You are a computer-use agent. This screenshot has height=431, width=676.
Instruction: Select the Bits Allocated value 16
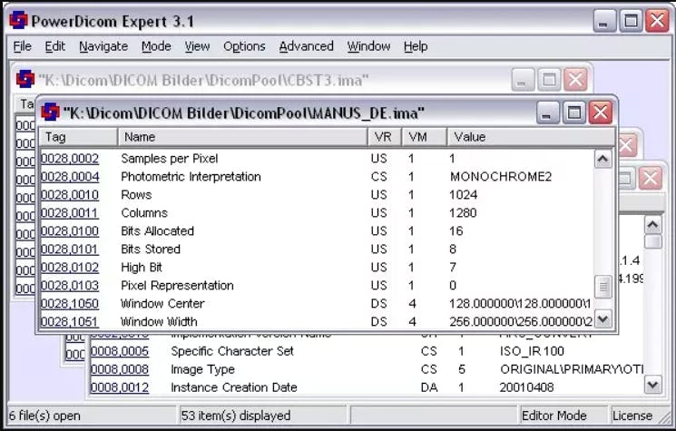[x=456, y=231]
